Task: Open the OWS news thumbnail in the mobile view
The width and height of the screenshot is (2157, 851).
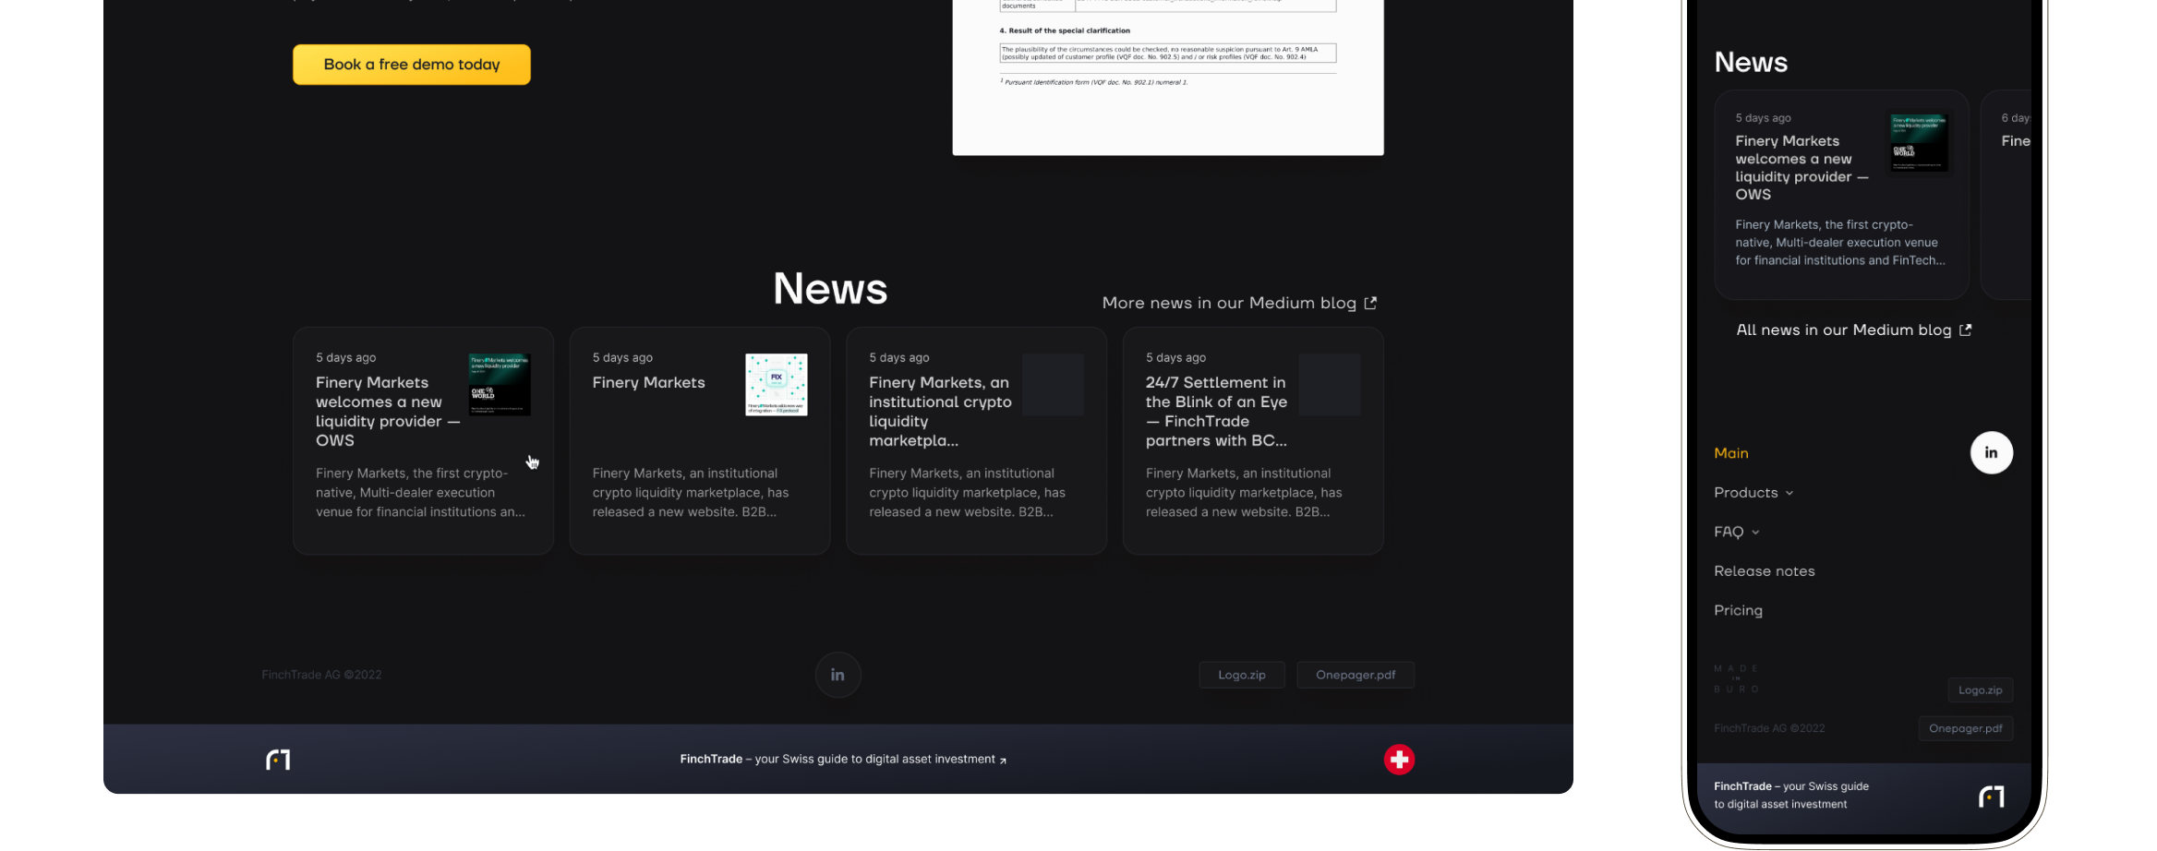Action: 1919,143
